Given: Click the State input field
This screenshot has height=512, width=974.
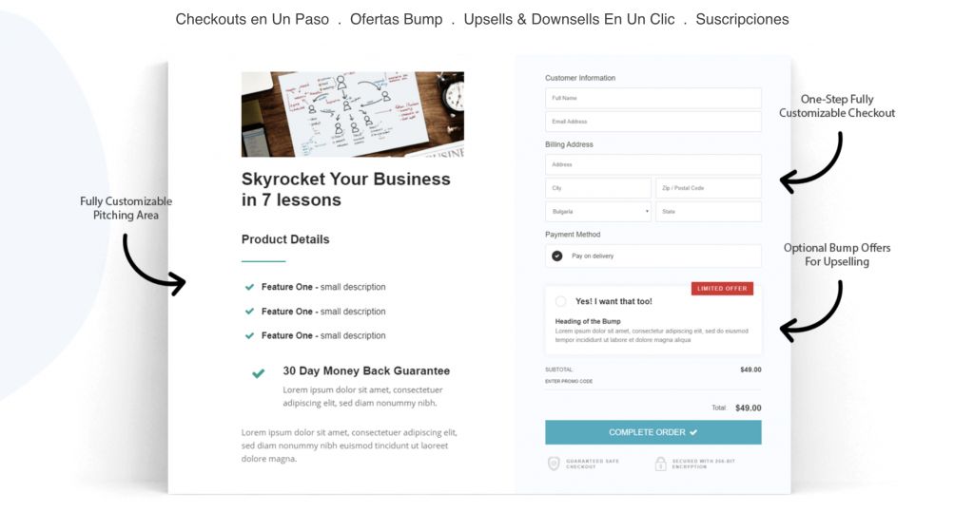Looking at the screenshot, I should [708, 212].
